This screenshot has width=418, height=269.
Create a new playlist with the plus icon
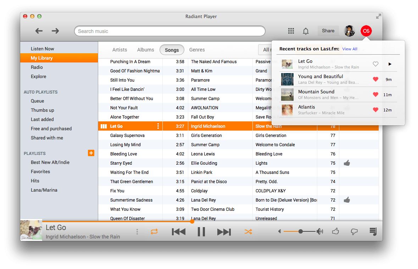pyautogui.click(x=91, y=153)
